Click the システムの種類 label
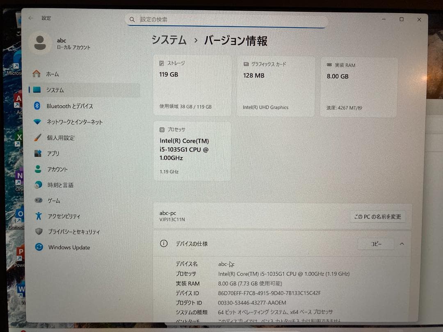443x332 pixels. (x=192, y=312)
